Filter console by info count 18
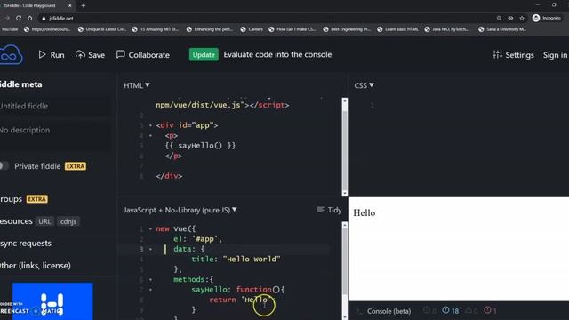 (451, 310)
